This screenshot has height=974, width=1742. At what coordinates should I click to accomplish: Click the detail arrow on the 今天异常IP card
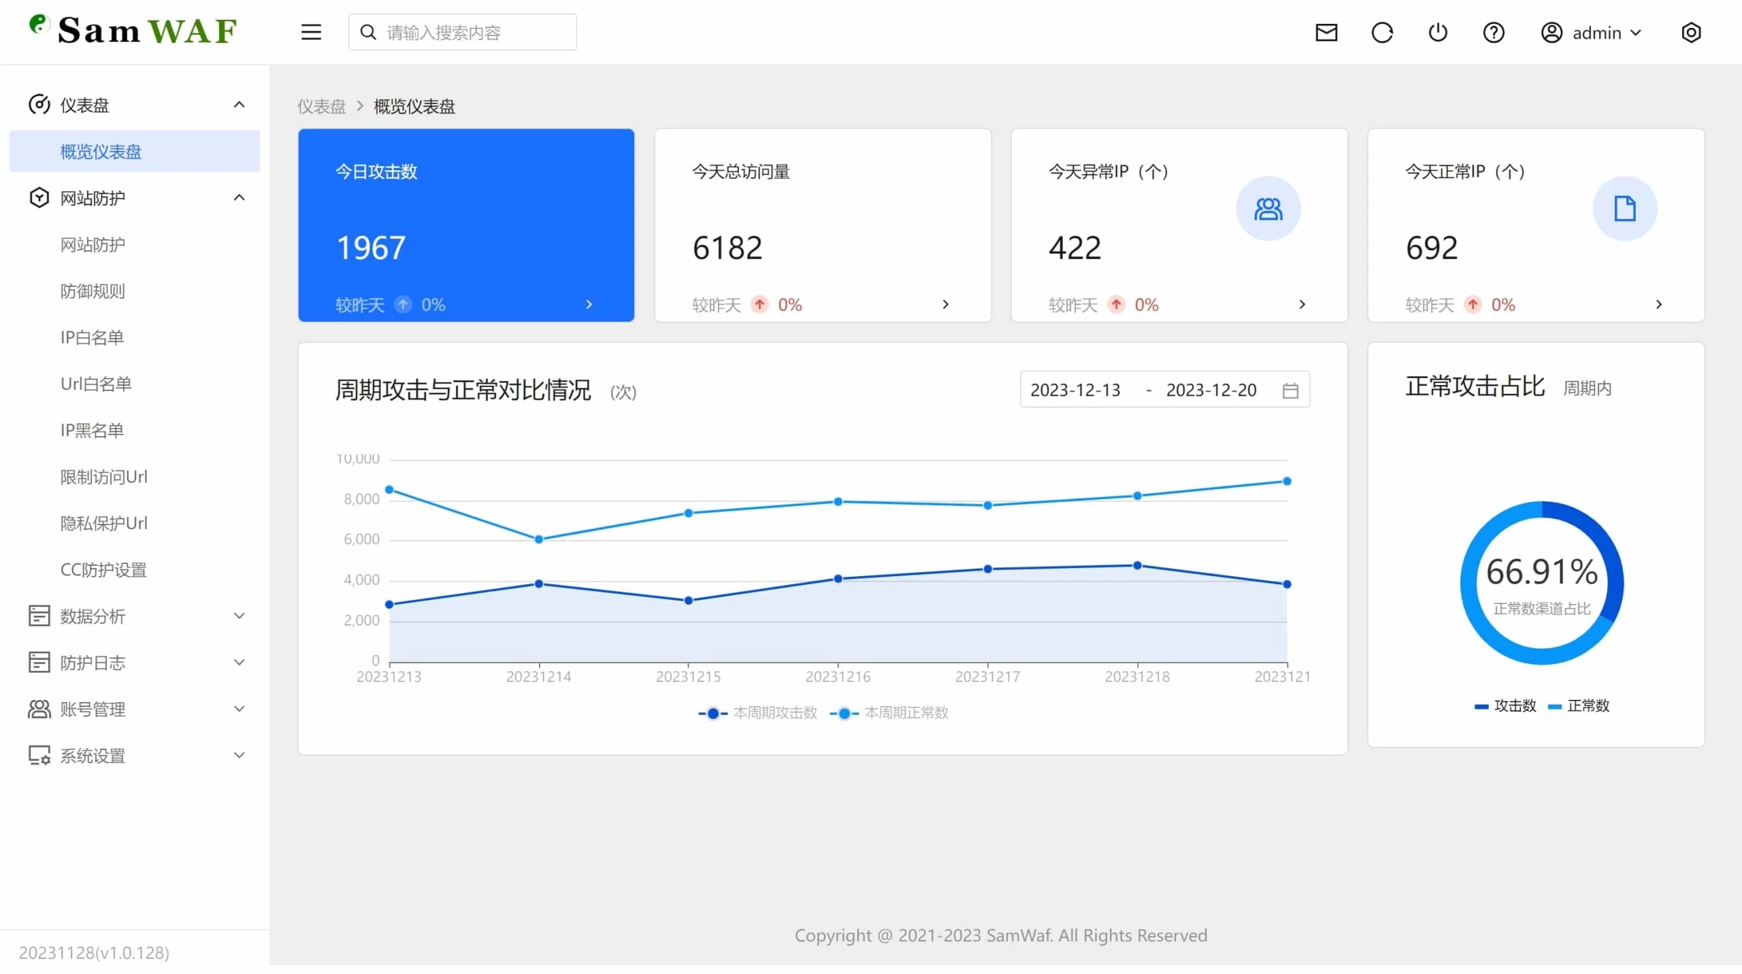click(1303, 304)
